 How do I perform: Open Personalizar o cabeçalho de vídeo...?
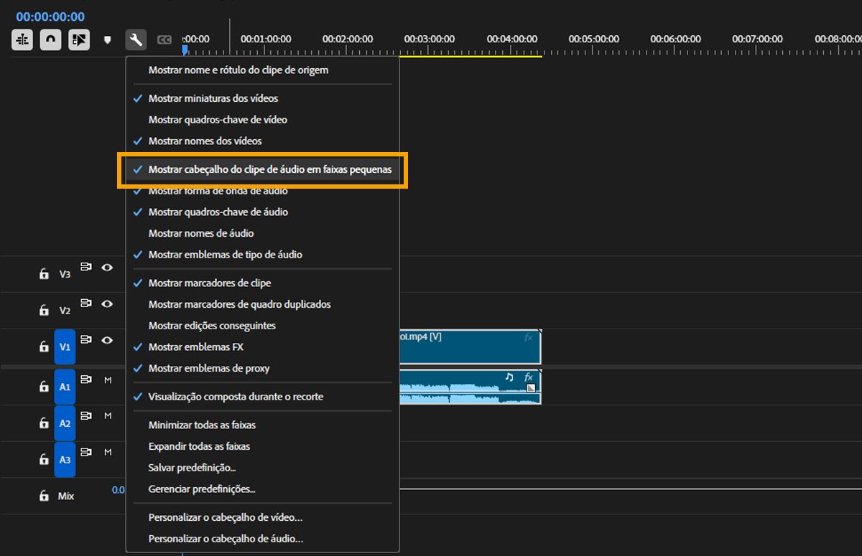tap(262, 517)
